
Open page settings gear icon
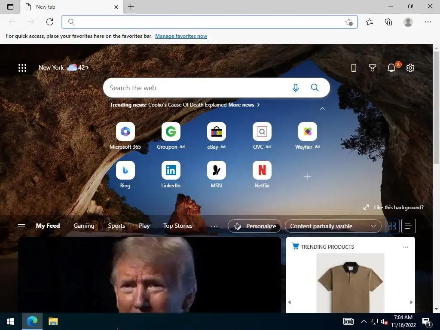coord(410,67)
